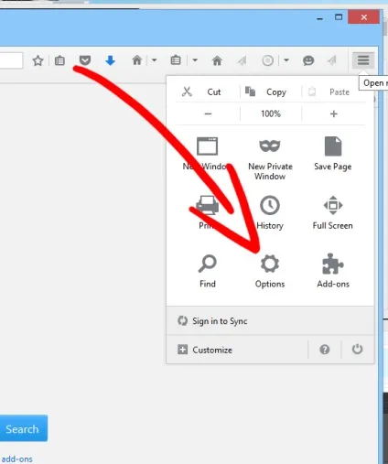Click the New Private Window mask icon
Screen dimensions: 388x464
[x=270, y=146]
